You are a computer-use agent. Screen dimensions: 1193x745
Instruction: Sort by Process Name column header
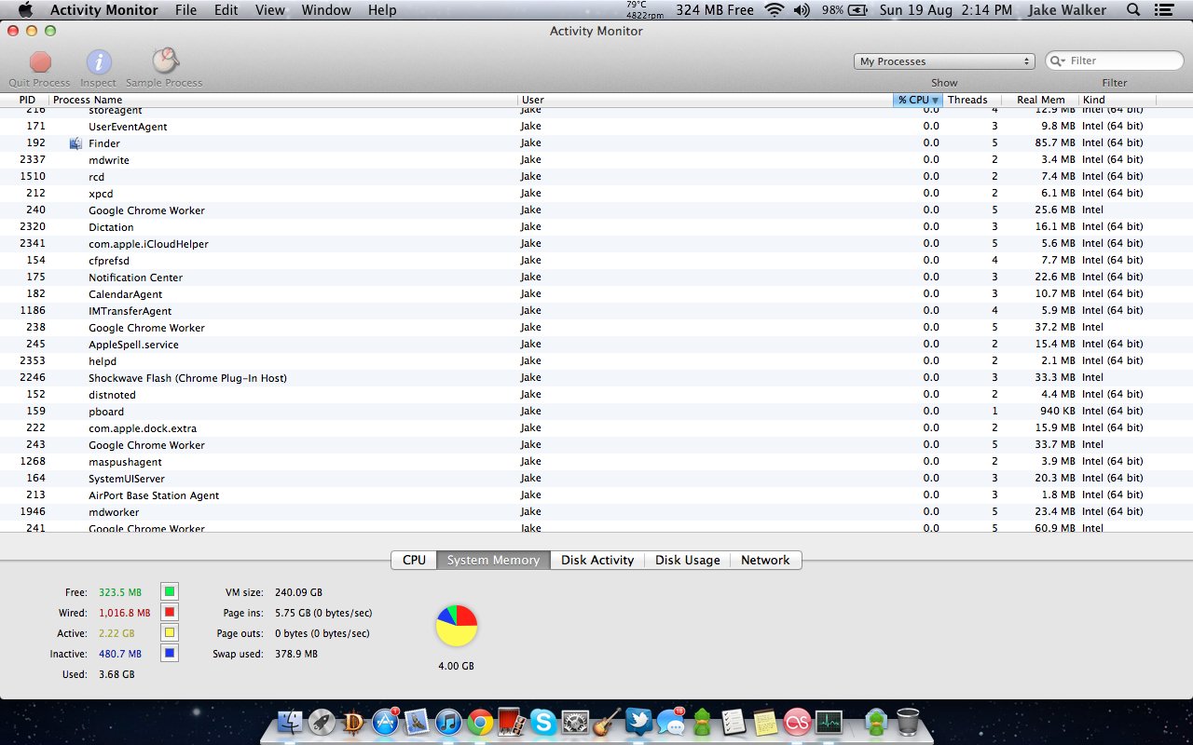[284, 100]
